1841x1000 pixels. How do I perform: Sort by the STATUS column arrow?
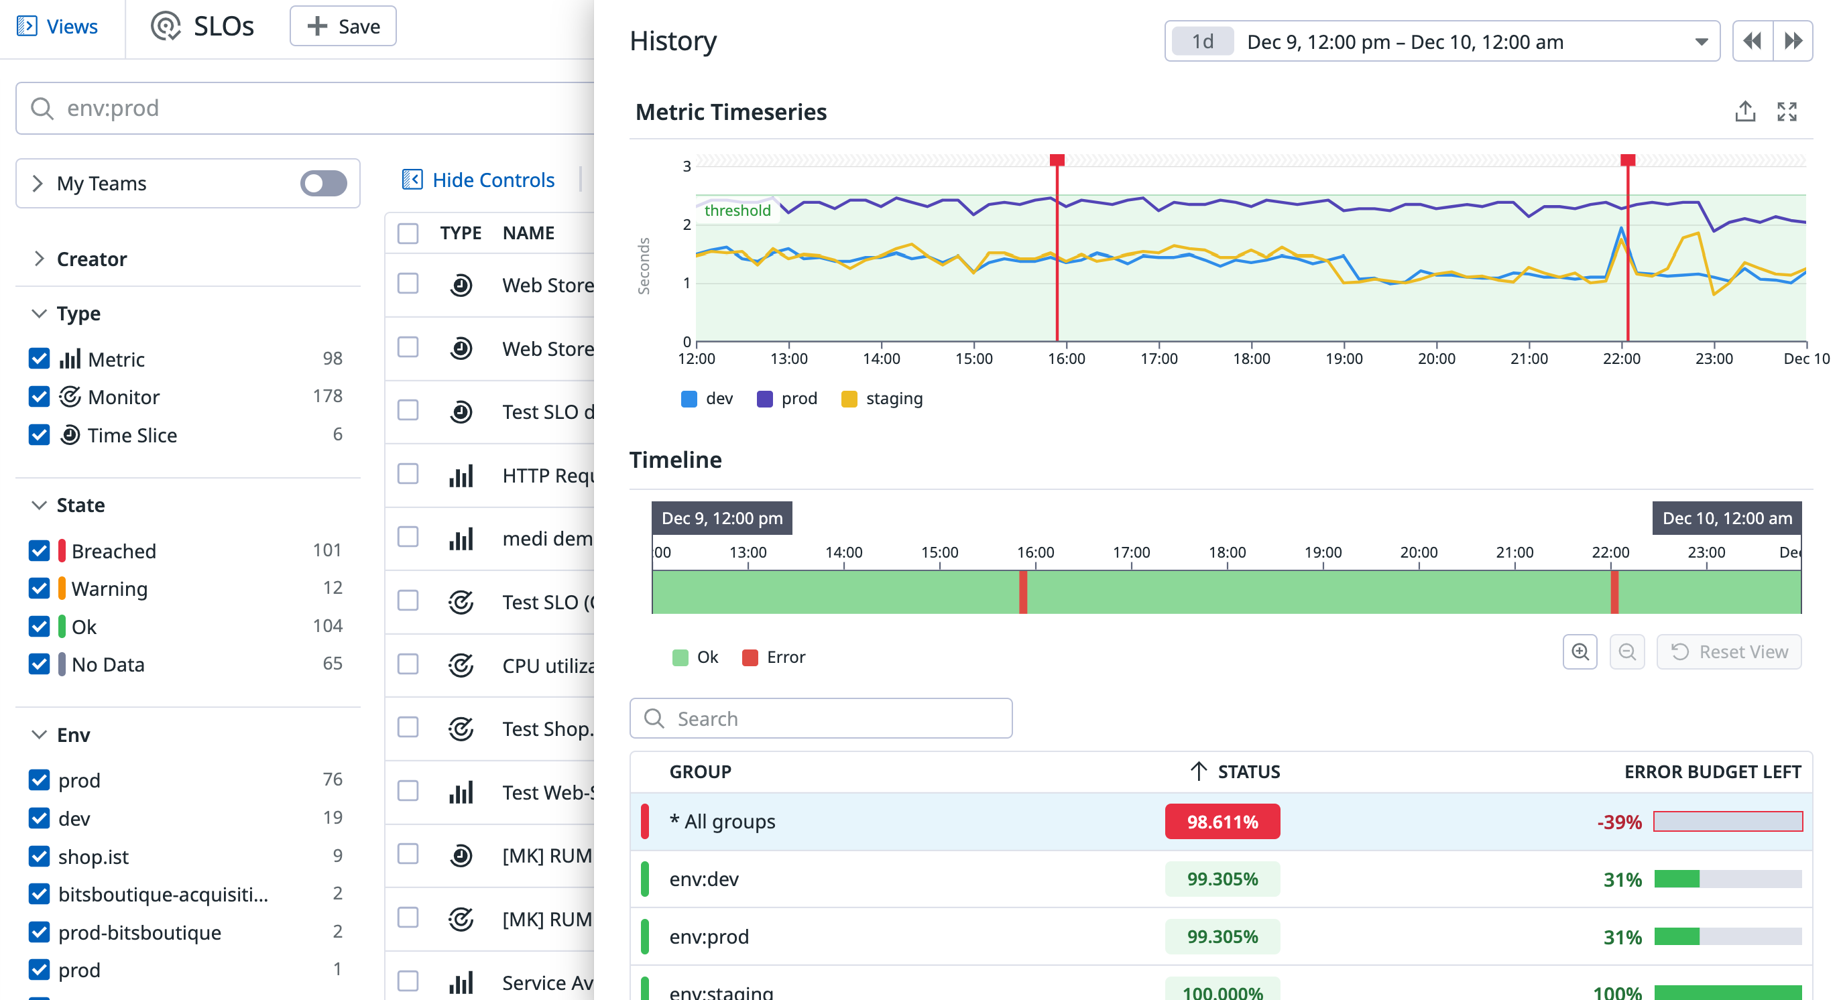(x=1199, y=771)
